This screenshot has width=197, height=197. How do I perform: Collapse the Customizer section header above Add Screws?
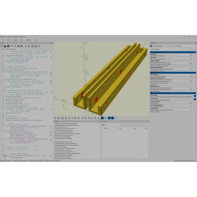coord(173,93)
